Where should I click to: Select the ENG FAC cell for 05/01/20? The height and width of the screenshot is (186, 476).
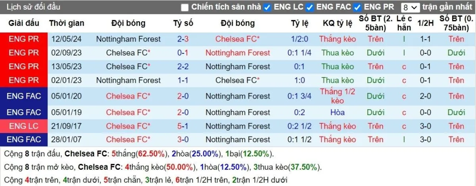[x=24, y=96]
